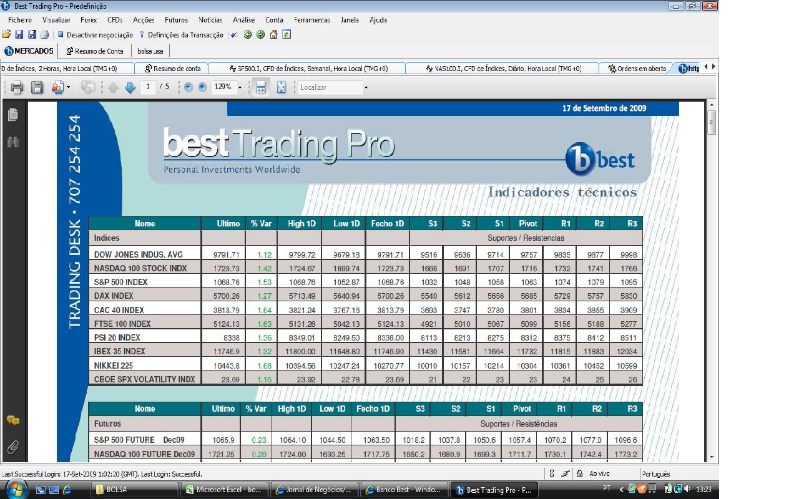Image resolution: width=799 pixels, height=499 pixels.
Task: Open the Forex menu
Action: click(89, 20)
